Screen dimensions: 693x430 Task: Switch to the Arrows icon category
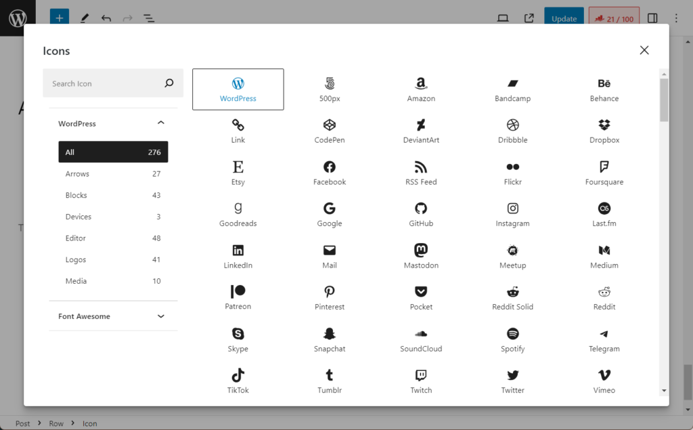(x=113, y=173)
